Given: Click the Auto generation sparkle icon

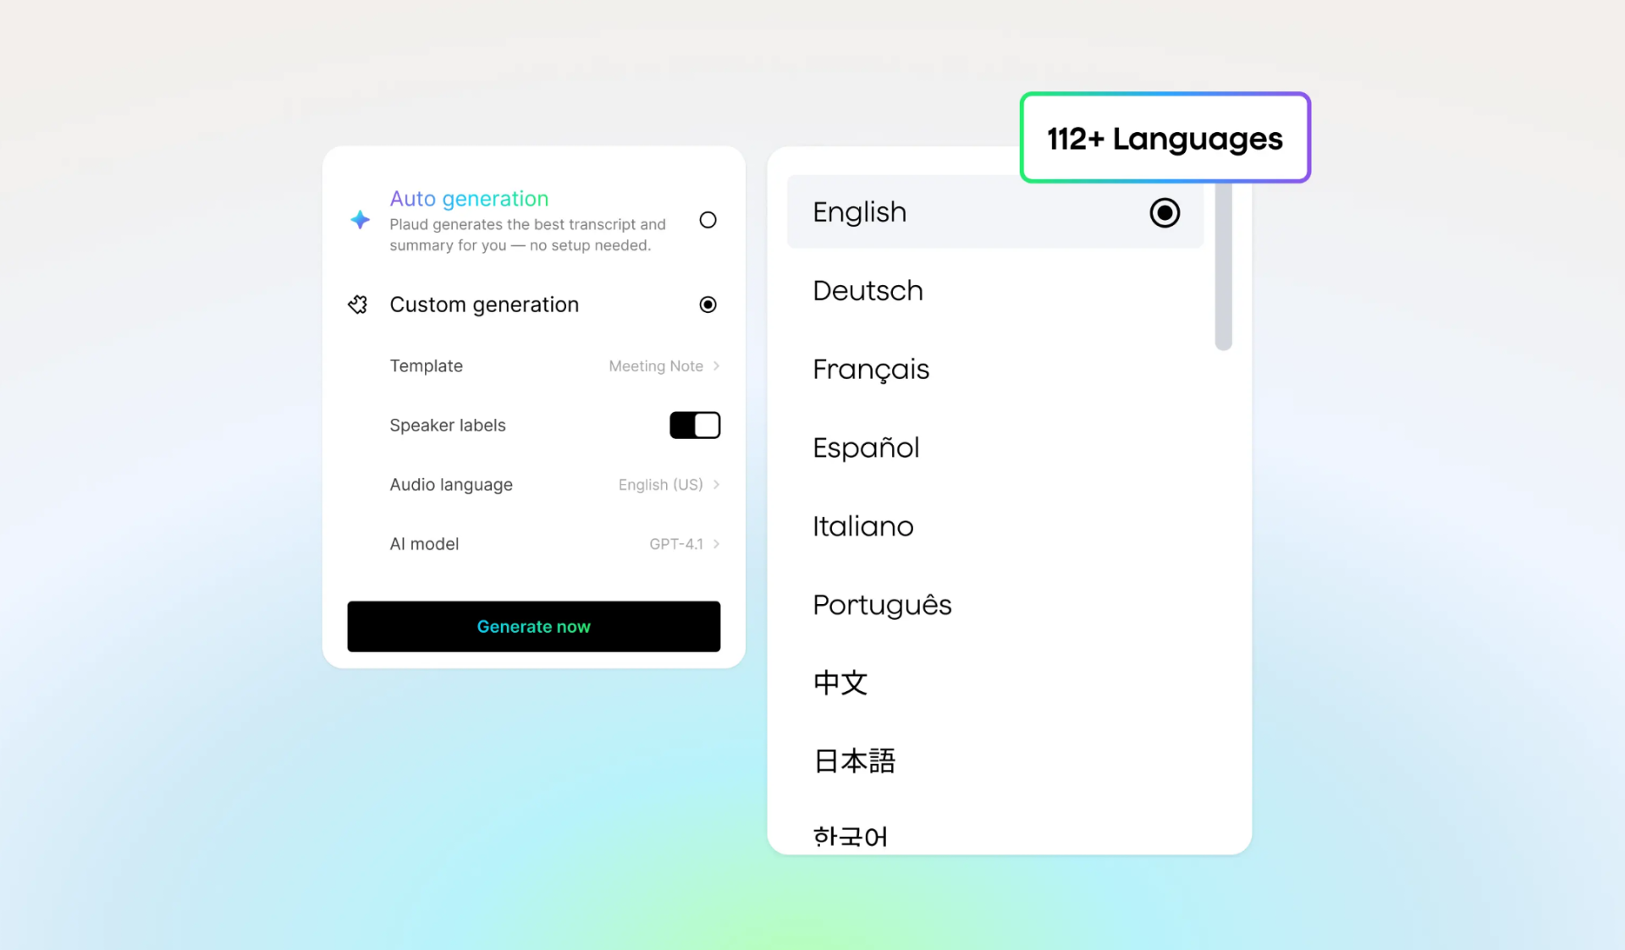Looking at the screenshot, I should tap(360, 220).
